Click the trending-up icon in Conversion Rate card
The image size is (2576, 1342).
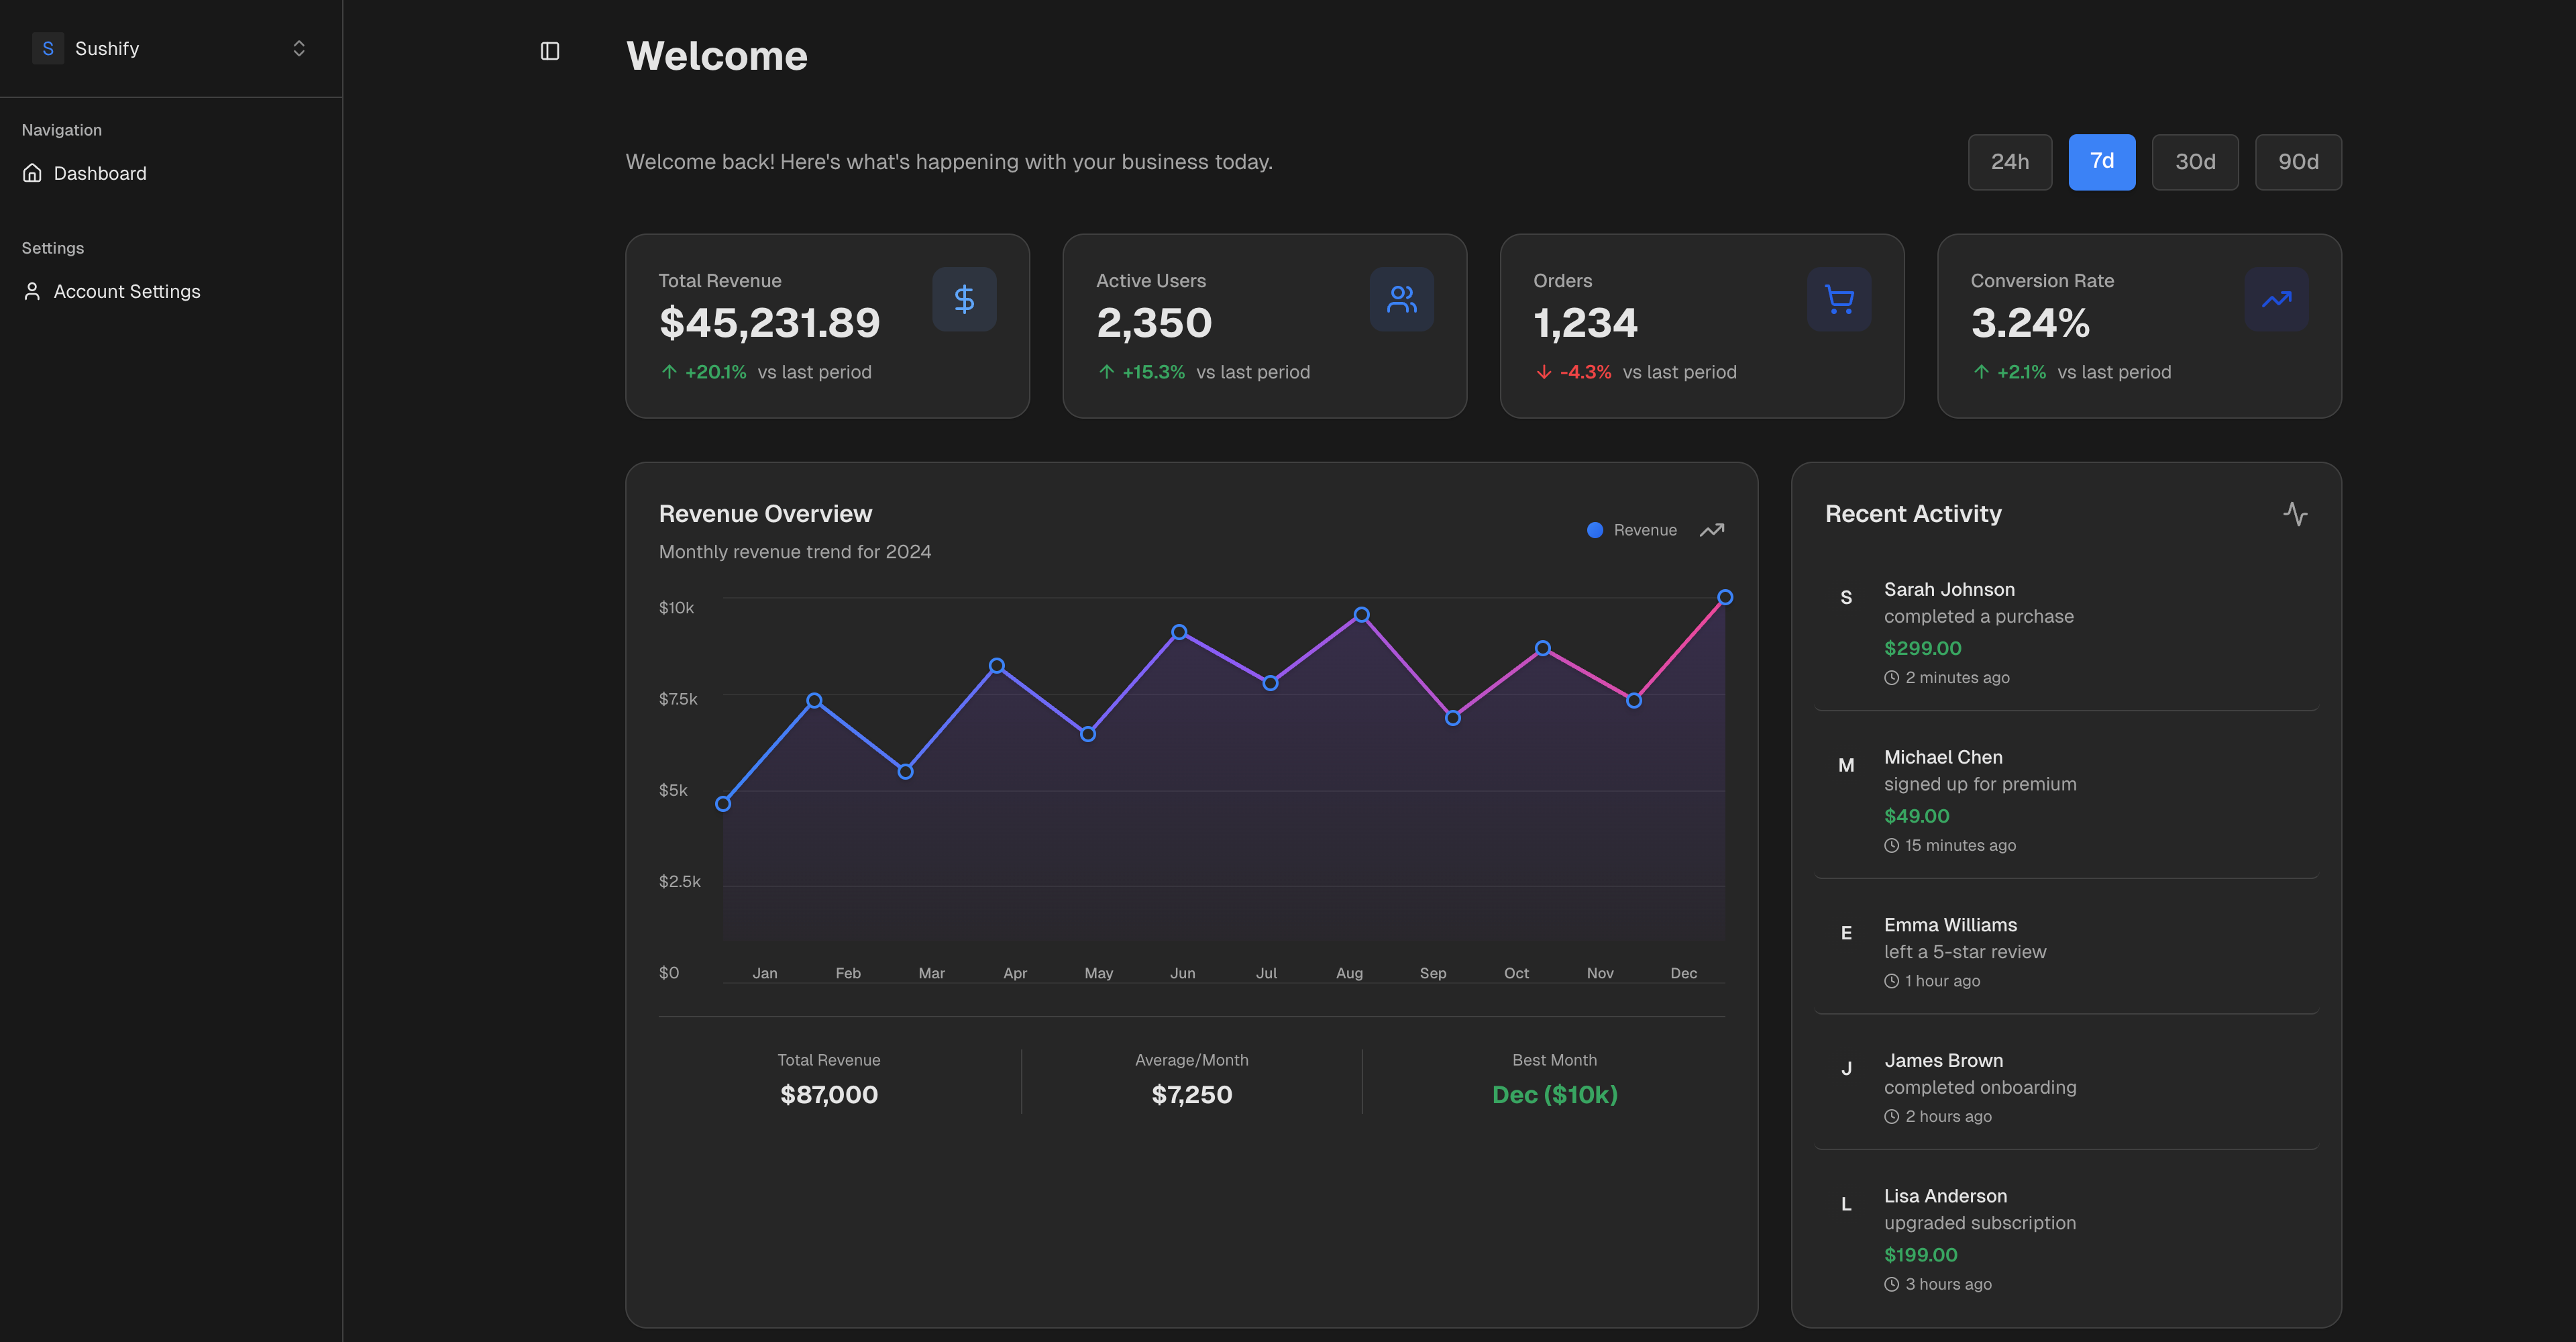[2276, 299]
